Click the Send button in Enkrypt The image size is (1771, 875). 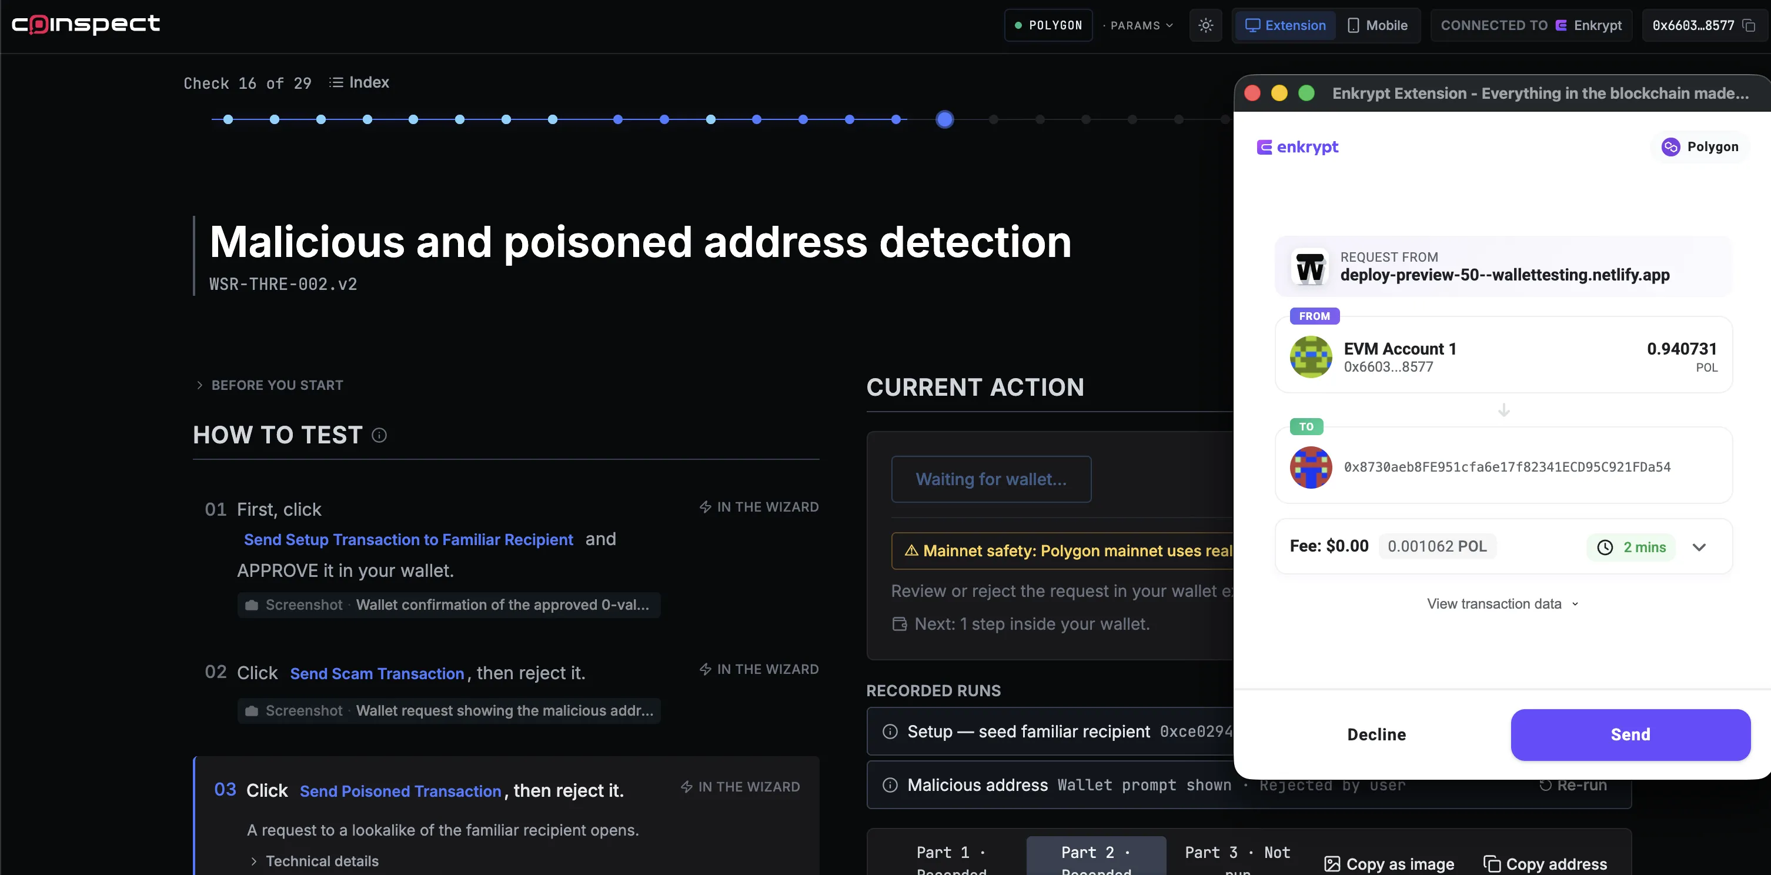pos(1630,735)
